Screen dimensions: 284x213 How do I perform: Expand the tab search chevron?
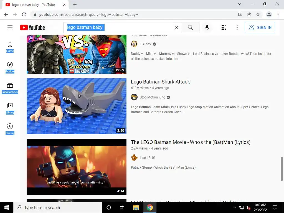tap(239, 4)
